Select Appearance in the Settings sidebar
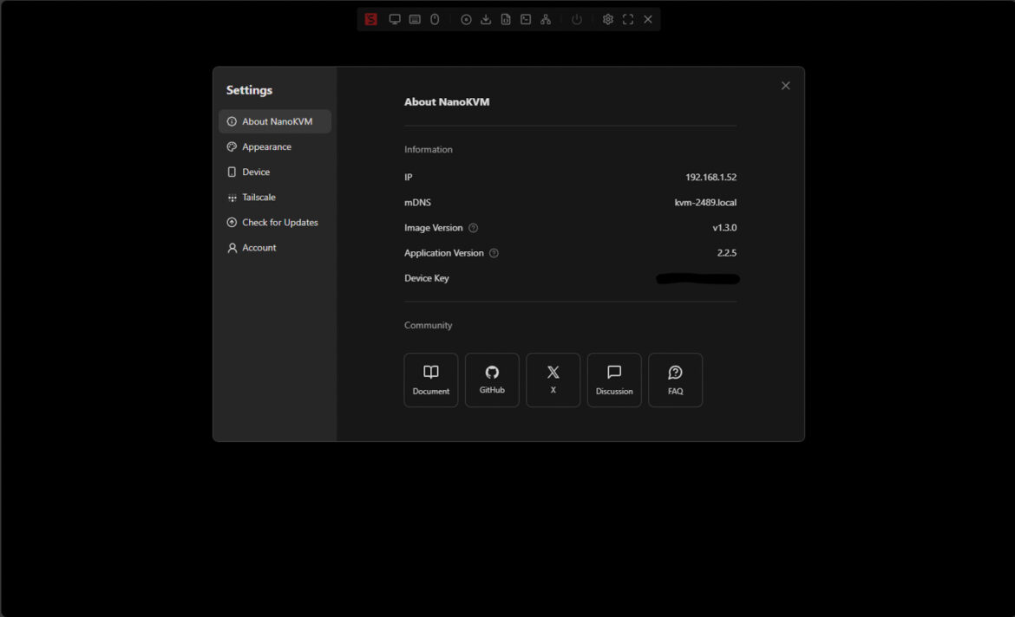 (266, 147)
